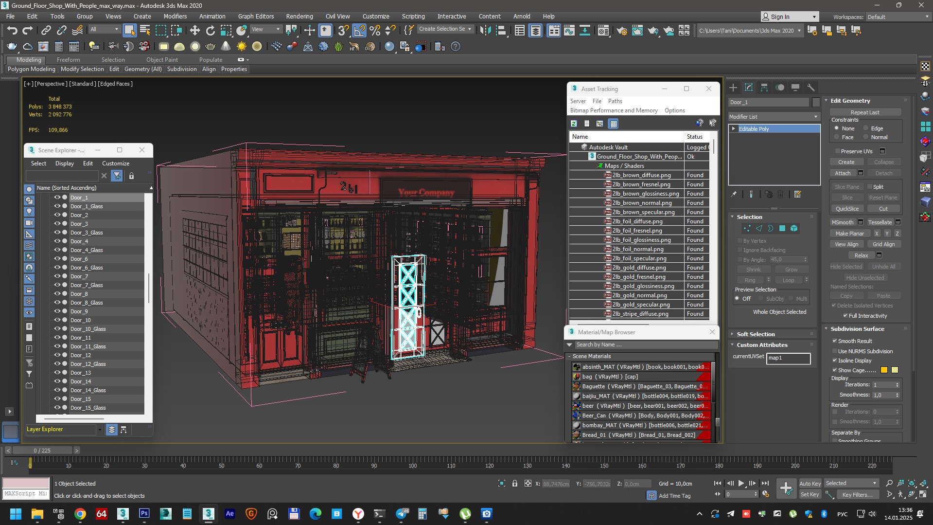
Task: Open the Hierarchy command panel tab
Action: point(764,88)
